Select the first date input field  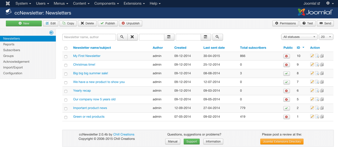pos(152,37)
